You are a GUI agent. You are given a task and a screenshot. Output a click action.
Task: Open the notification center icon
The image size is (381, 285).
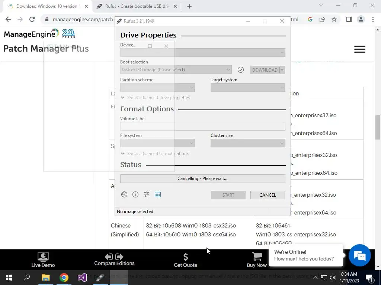[369, 278]
